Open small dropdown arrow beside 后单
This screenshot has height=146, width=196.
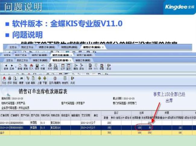pyautogui.click(x=16, y=67)
